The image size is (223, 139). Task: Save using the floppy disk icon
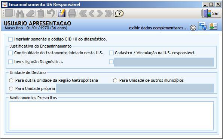point(62,13)
